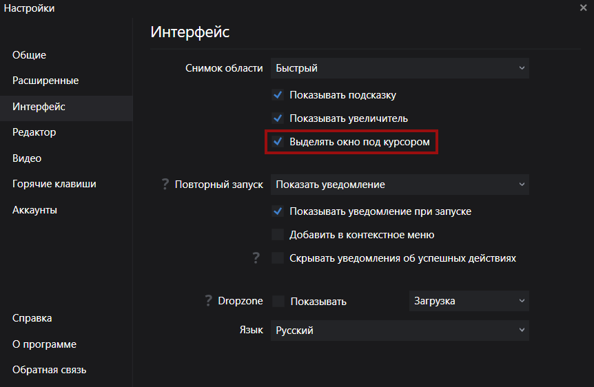Expand the Снимок области dropdown
This screenshot has width=594, height=387.
(x=400, y=68)
